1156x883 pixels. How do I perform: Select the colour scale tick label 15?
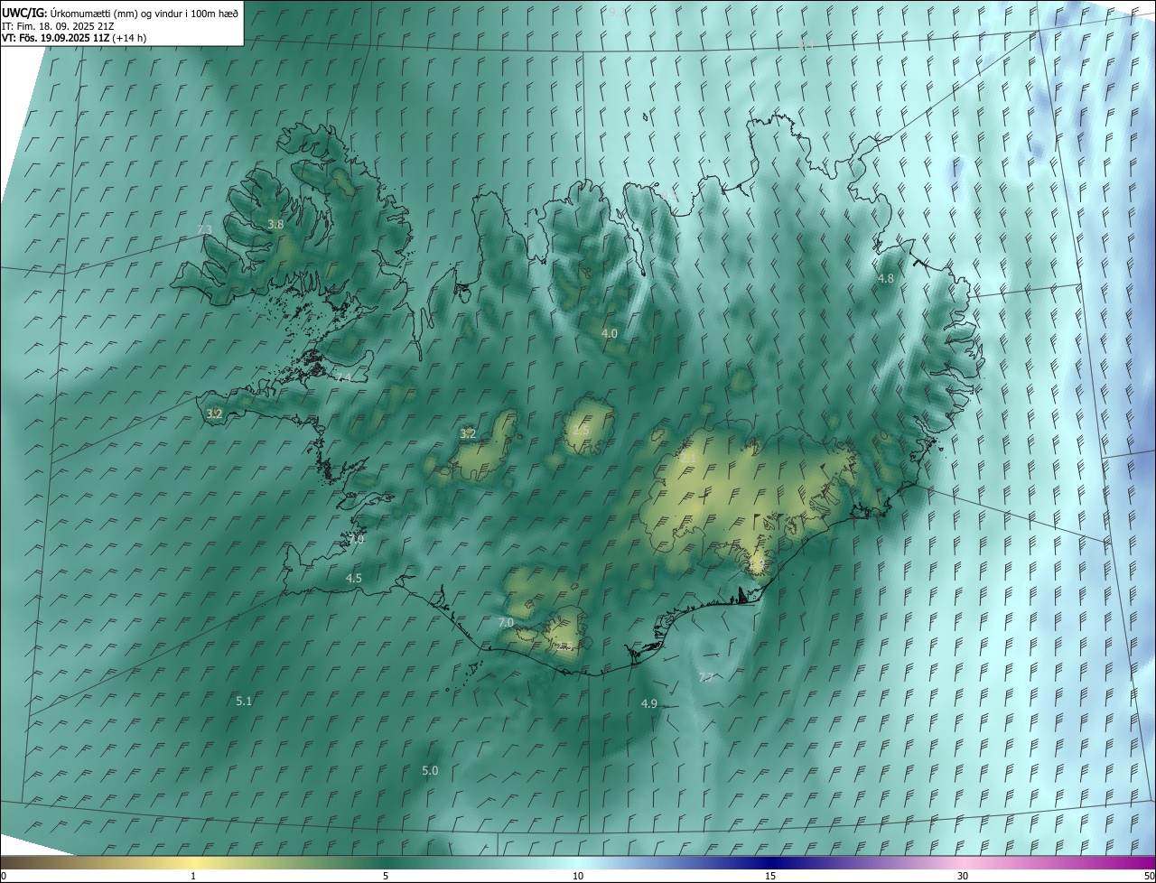(770, 877)
